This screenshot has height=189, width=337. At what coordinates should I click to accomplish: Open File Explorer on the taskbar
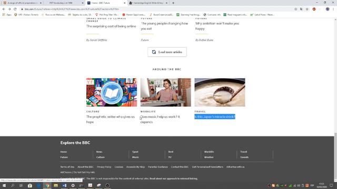pos(56,185)
